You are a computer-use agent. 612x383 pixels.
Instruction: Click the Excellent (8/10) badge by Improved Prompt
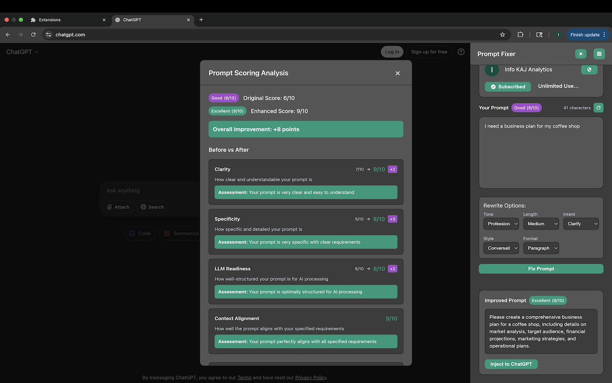pyautogui.click(x=548, y=301)
